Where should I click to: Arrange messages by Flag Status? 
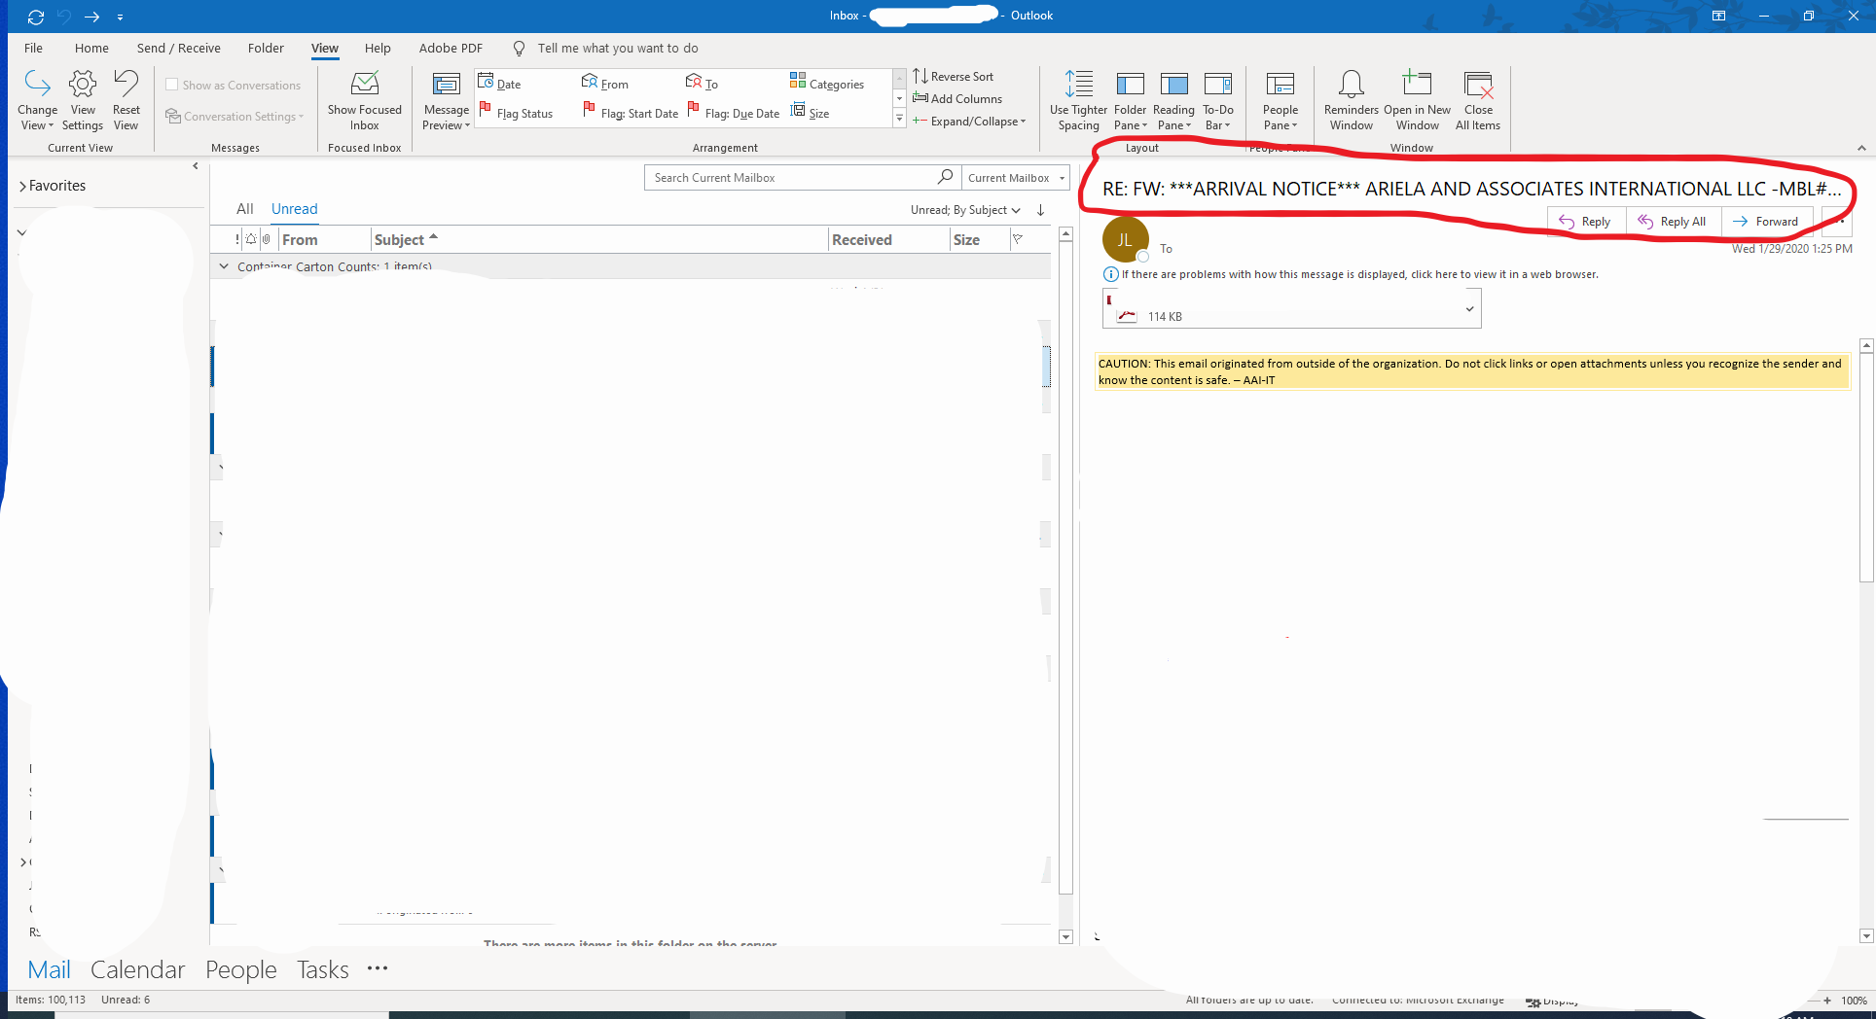click(516, 113)
